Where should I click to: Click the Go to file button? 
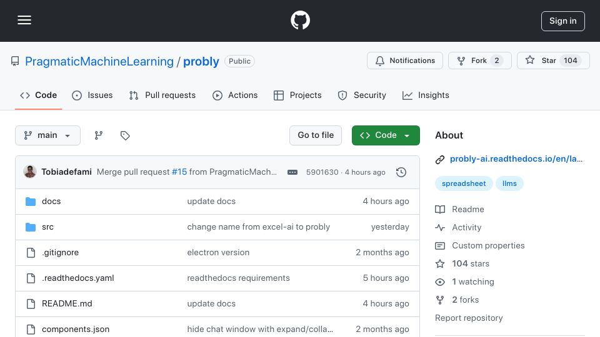(x=316, y=135)
